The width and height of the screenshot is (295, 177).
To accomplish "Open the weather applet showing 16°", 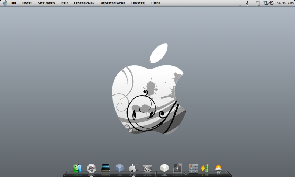I will (x=218, y=169).
